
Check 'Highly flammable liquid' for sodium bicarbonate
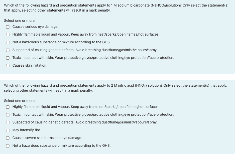pyautogui.click(x=8, y=35)
